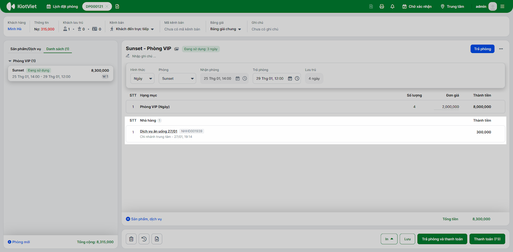Open the notifications bell
This screenshot has height=252, width=513.
pos(392,6)
